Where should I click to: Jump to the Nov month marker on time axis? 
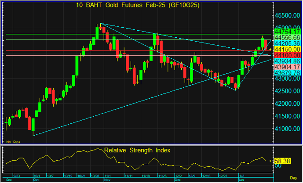107,180
